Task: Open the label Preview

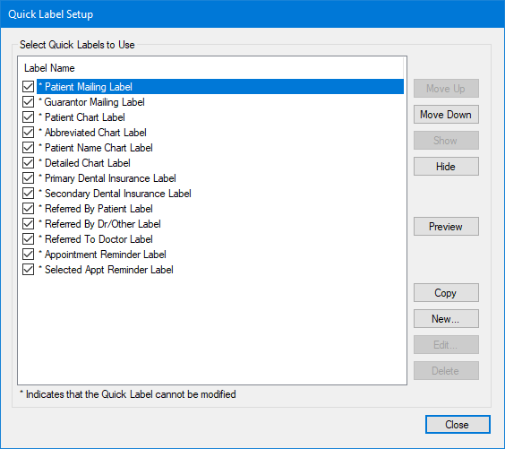Action: click(x=446, y=226)
